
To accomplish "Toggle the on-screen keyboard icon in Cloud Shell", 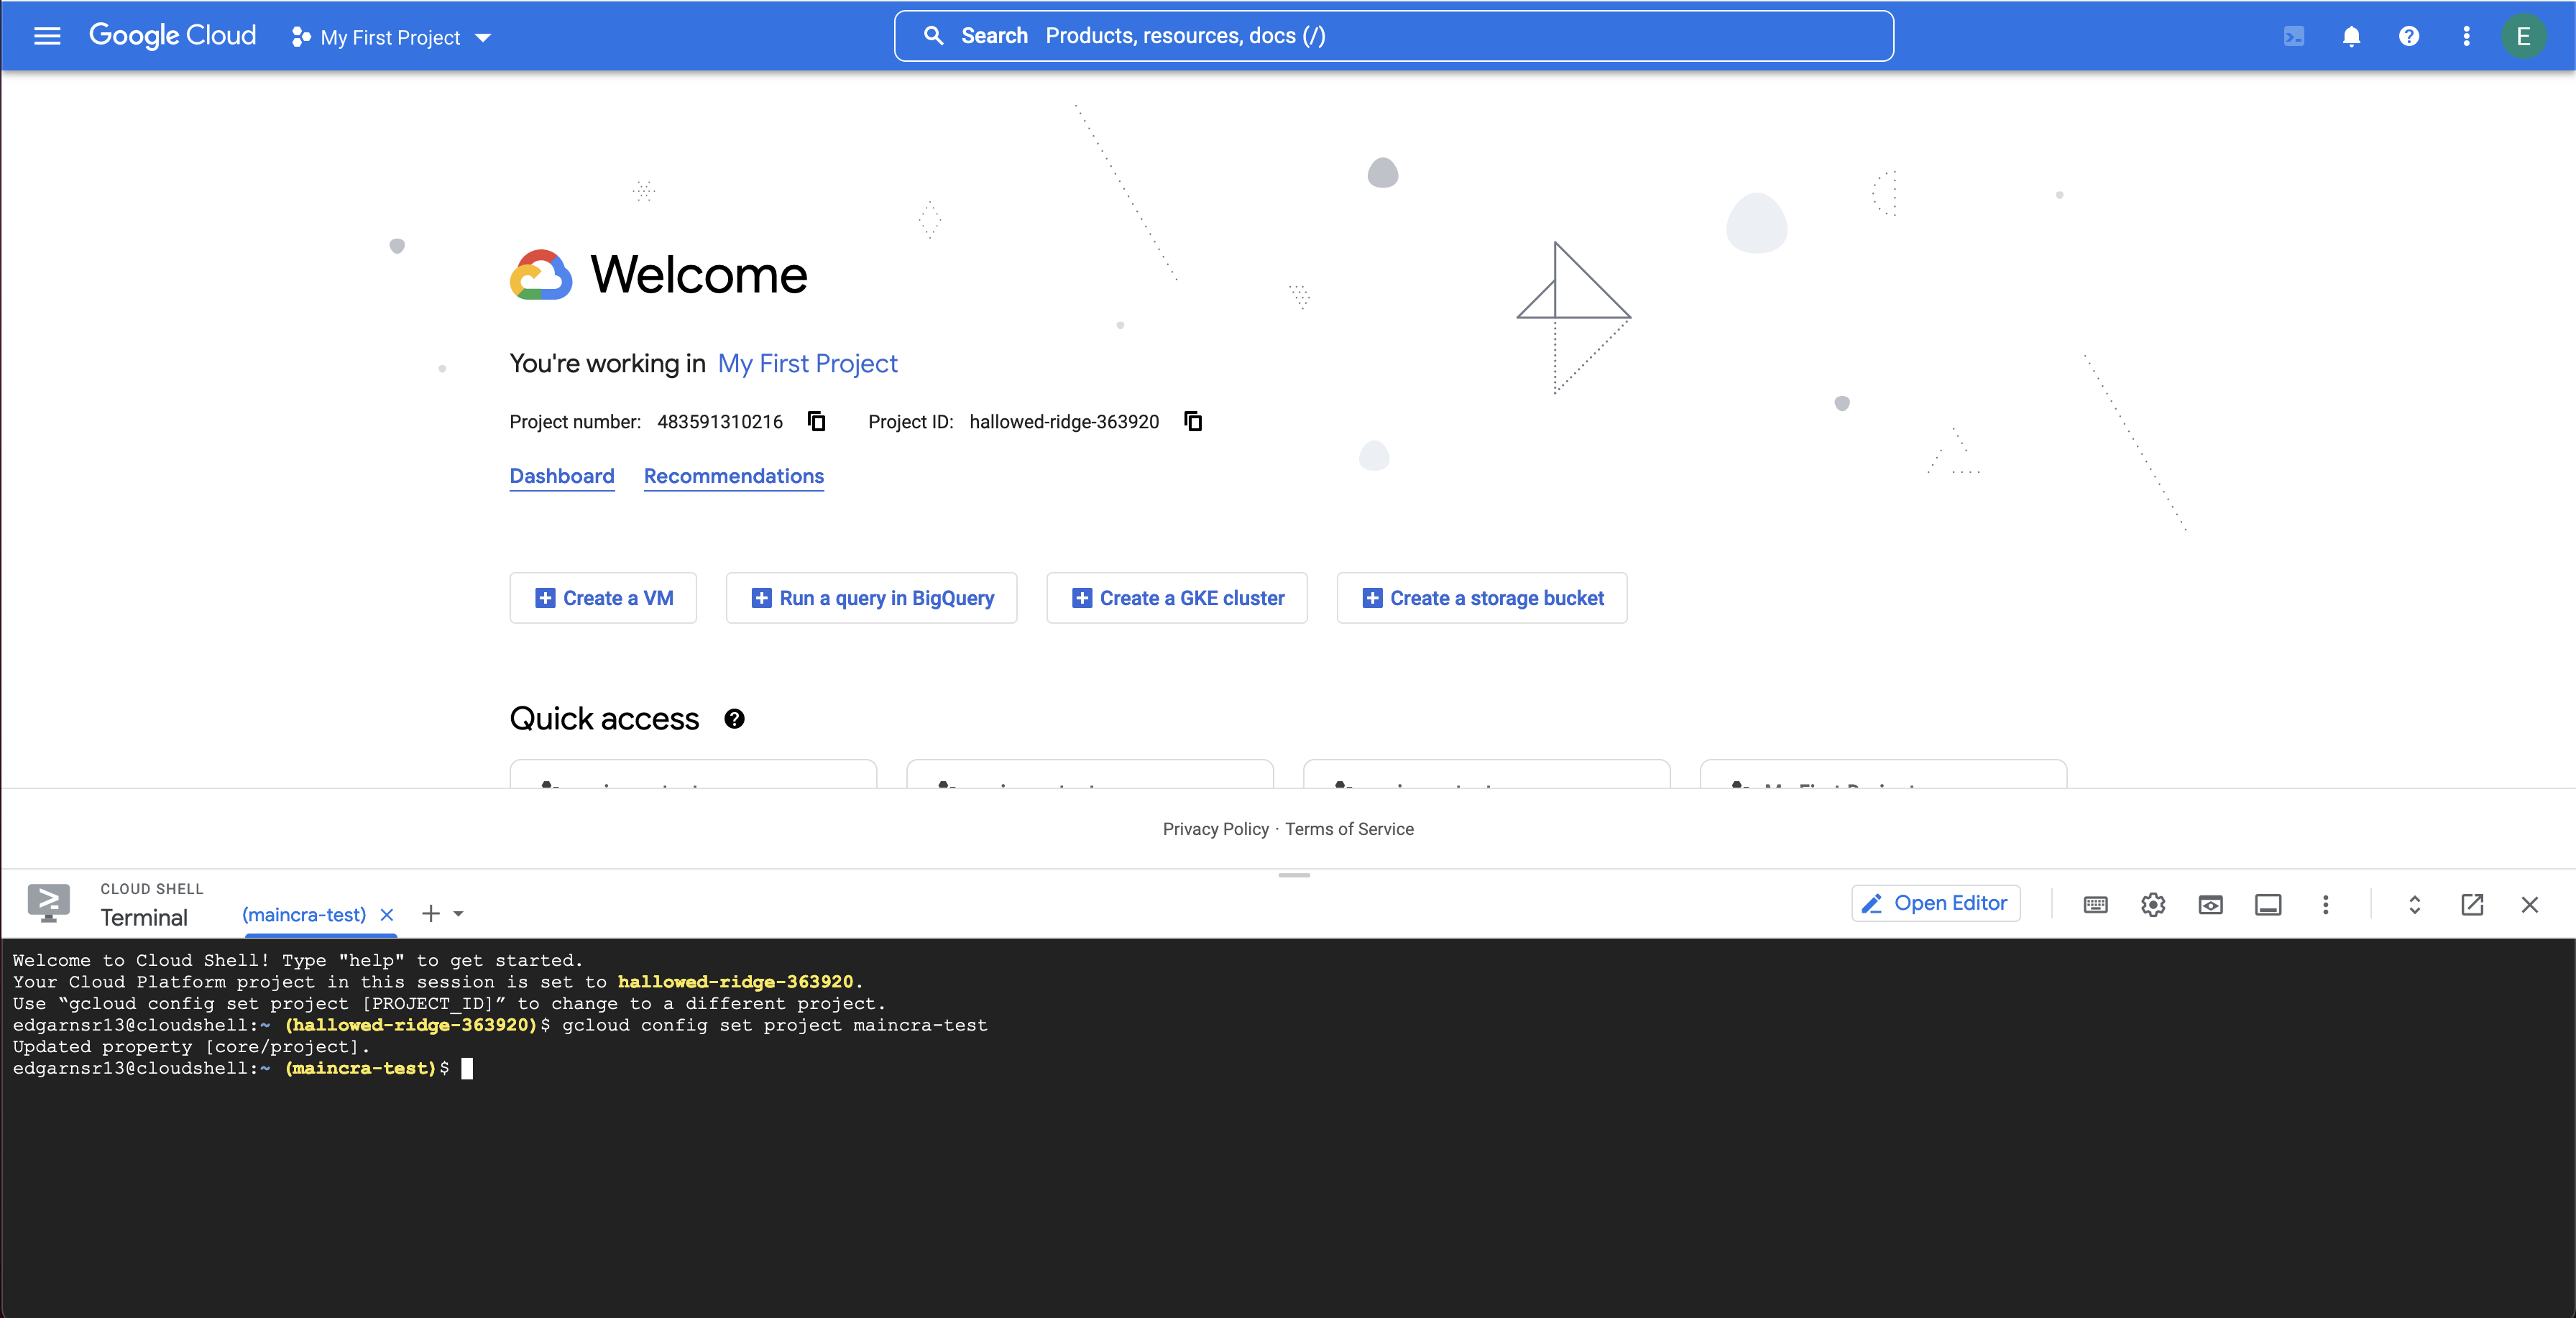I will point(2095,905).
